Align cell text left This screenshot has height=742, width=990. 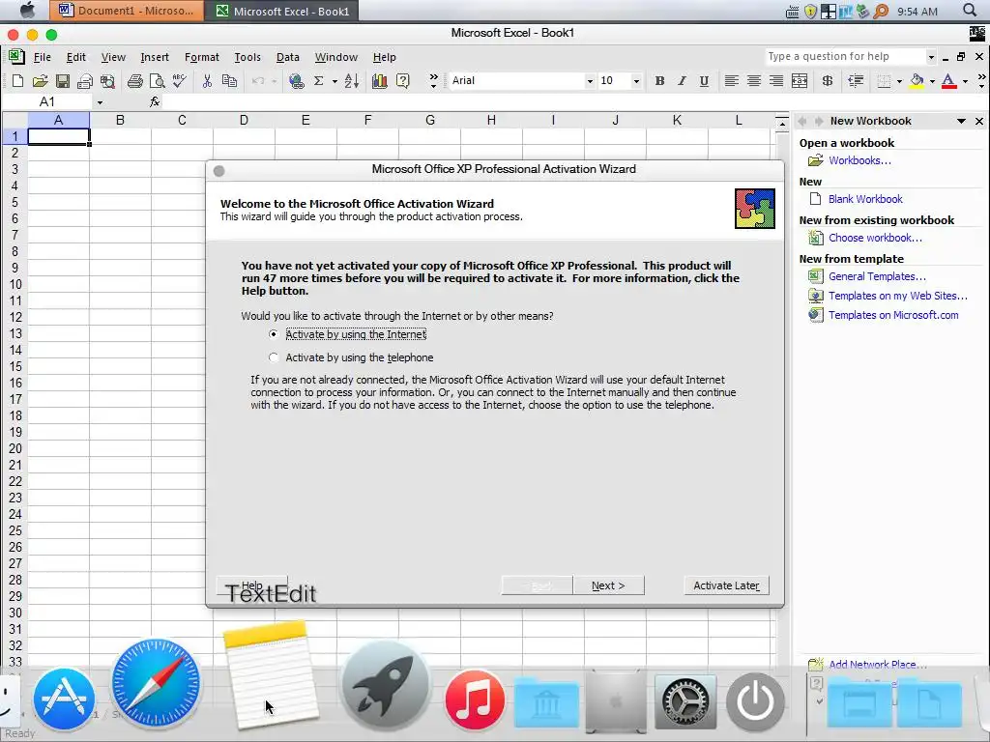pos(731,81)
